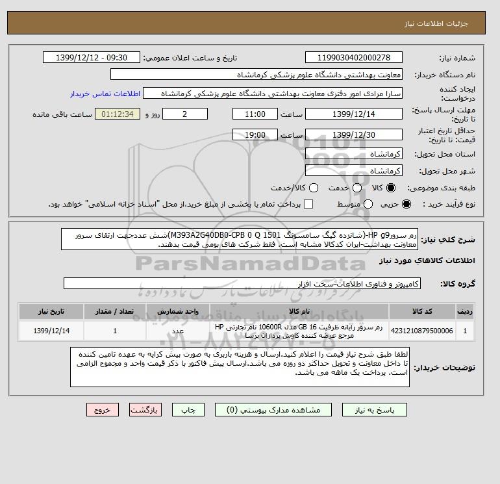Click the announcement date field 1399/12/12 - 09:30
Viewport: 500px width, 484px height.
pyautogui.click(x=92, y=57)
